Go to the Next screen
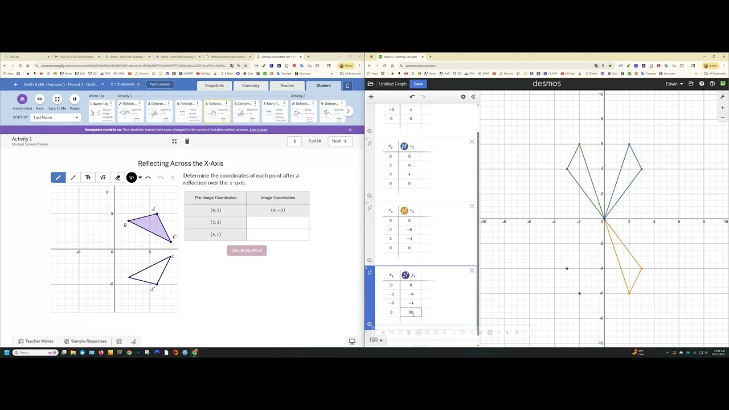Screen dimensions: 729x410 click(339, 141)
